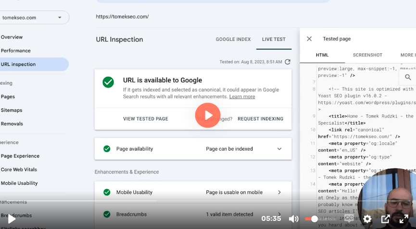
Task: Click 'Page is usable on mobile' text
Action: pyautogui.click(x=234, y=192)
